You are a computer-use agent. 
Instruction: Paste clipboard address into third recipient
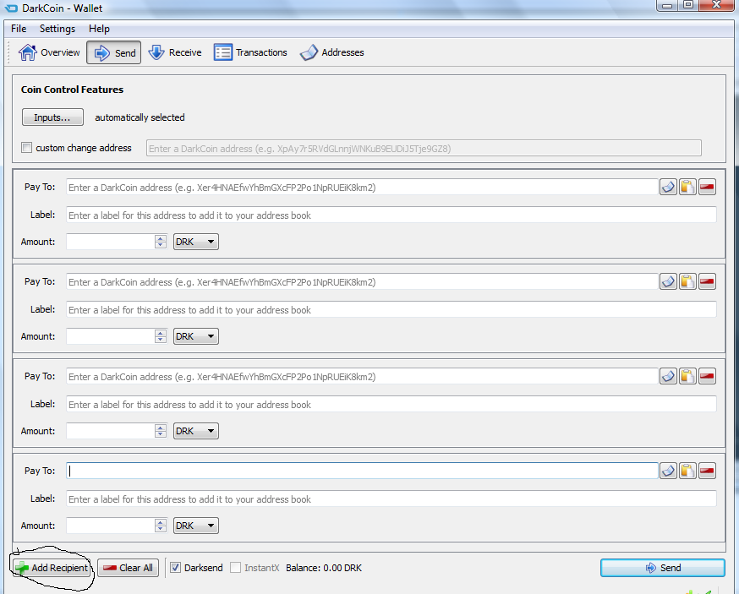click(687, 376)
